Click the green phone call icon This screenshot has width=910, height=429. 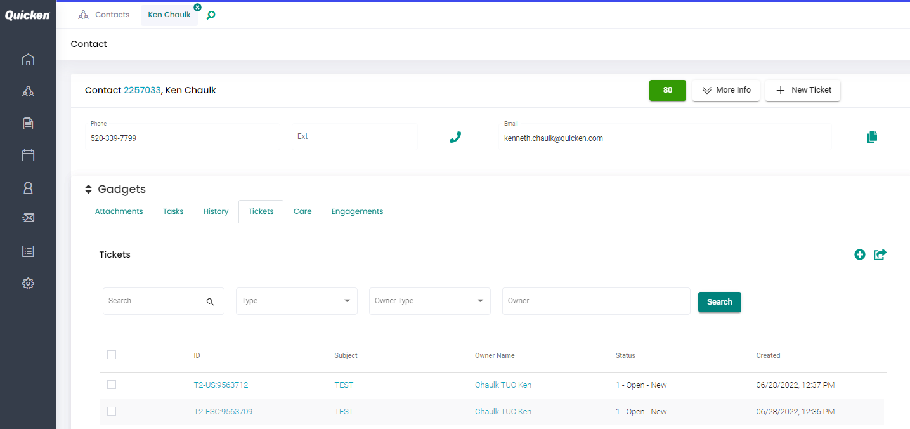click(x=455, y=137)
